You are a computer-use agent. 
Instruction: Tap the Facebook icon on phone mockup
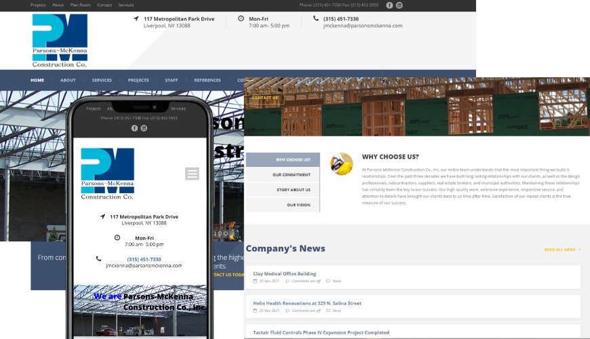tap(134, 128)
